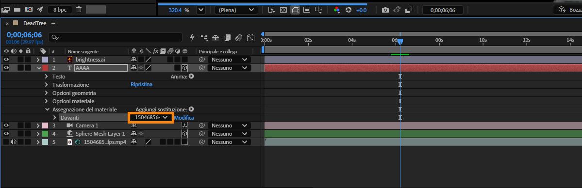Viewport: 582px width, 188px height.
Task: Click the 8 bpc color depth button
Action: (60, 10)
